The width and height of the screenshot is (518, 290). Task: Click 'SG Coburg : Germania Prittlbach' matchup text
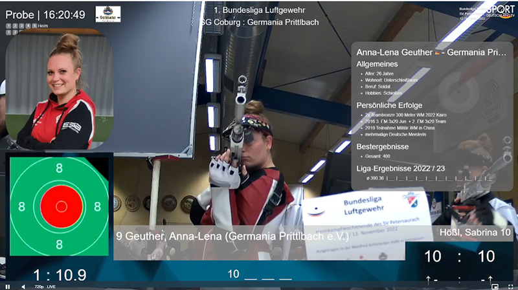point(260,22)
